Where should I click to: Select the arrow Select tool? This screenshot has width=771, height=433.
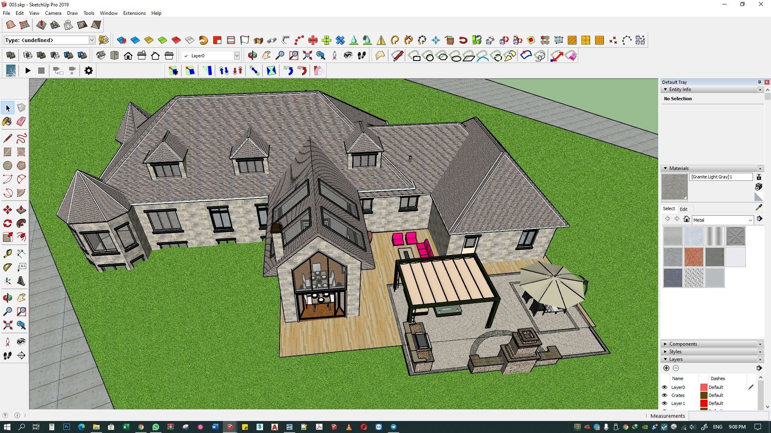coord(8,108)
